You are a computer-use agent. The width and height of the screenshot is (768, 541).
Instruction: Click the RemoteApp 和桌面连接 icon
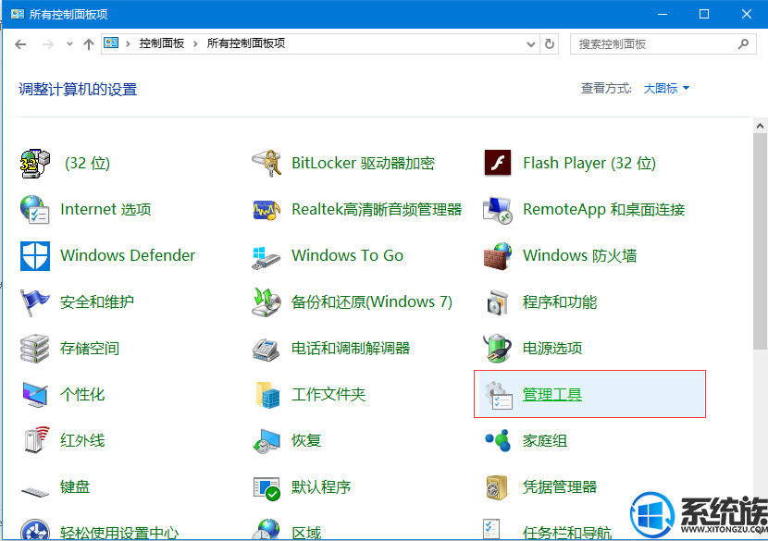[498, 210]
